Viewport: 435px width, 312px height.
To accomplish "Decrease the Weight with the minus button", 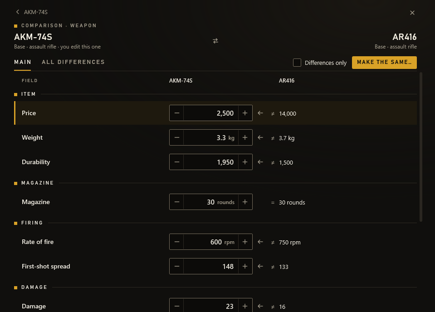I will pos(177,137).
